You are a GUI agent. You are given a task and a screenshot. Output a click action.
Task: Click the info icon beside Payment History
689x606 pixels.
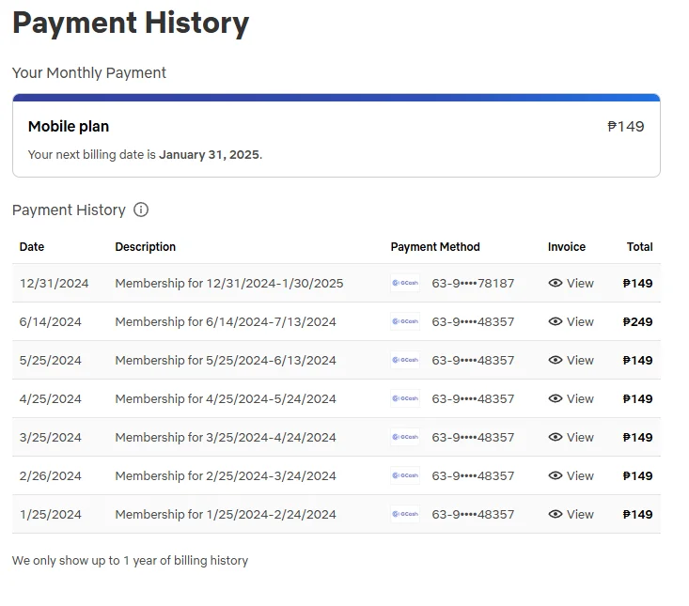pyautogui.click(x=141, y=210)
